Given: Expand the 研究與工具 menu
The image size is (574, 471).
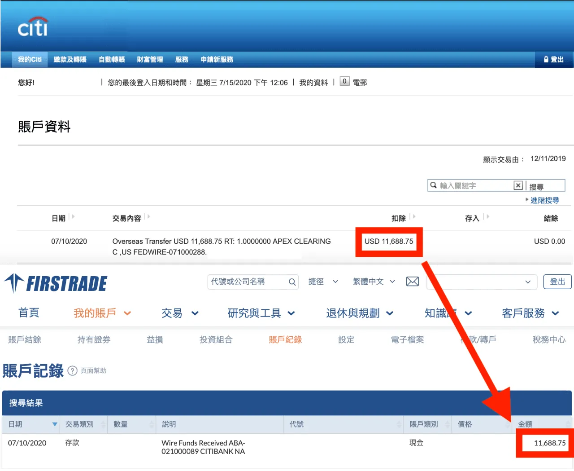Looking at the screenshot, I should click(x=261, y=313).
